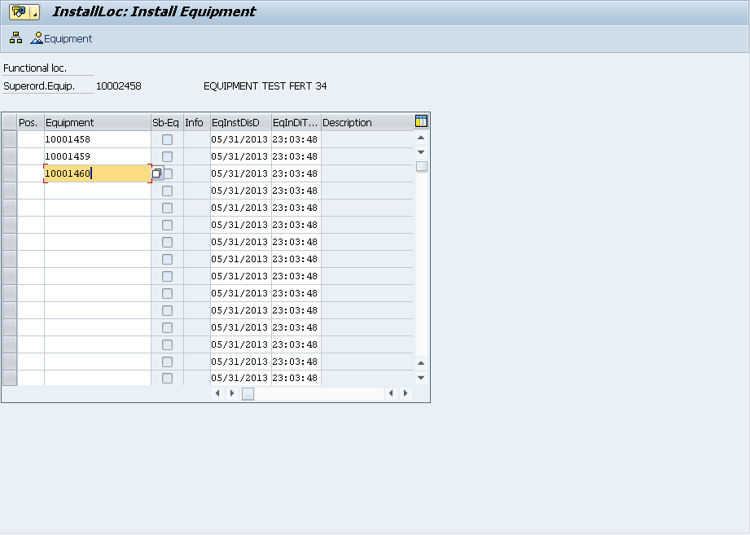Screen dimensions: 750x535
Task: Select the Info column header
Action: click(x=197, y=122)
